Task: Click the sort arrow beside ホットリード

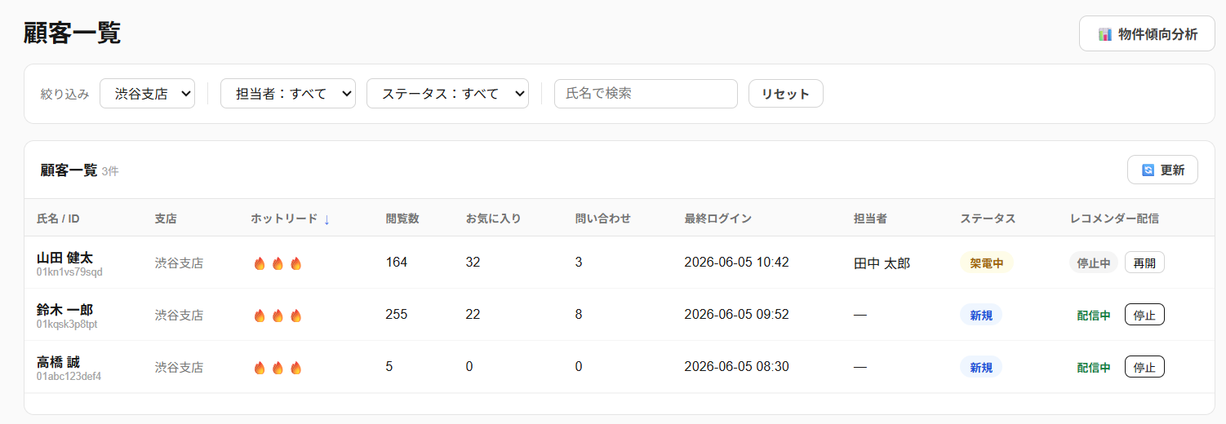Action: click(x=326, y=219)
